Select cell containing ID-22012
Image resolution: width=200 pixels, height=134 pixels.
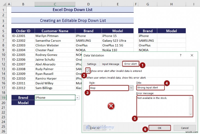pos(23,88)
